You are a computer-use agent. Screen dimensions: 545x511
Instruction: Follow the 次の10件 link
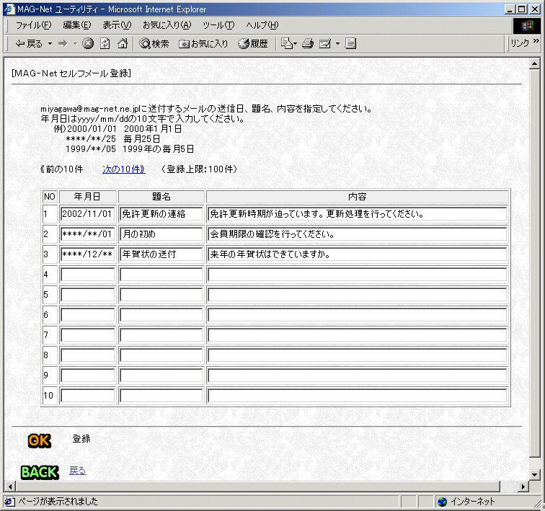(123, 169)
